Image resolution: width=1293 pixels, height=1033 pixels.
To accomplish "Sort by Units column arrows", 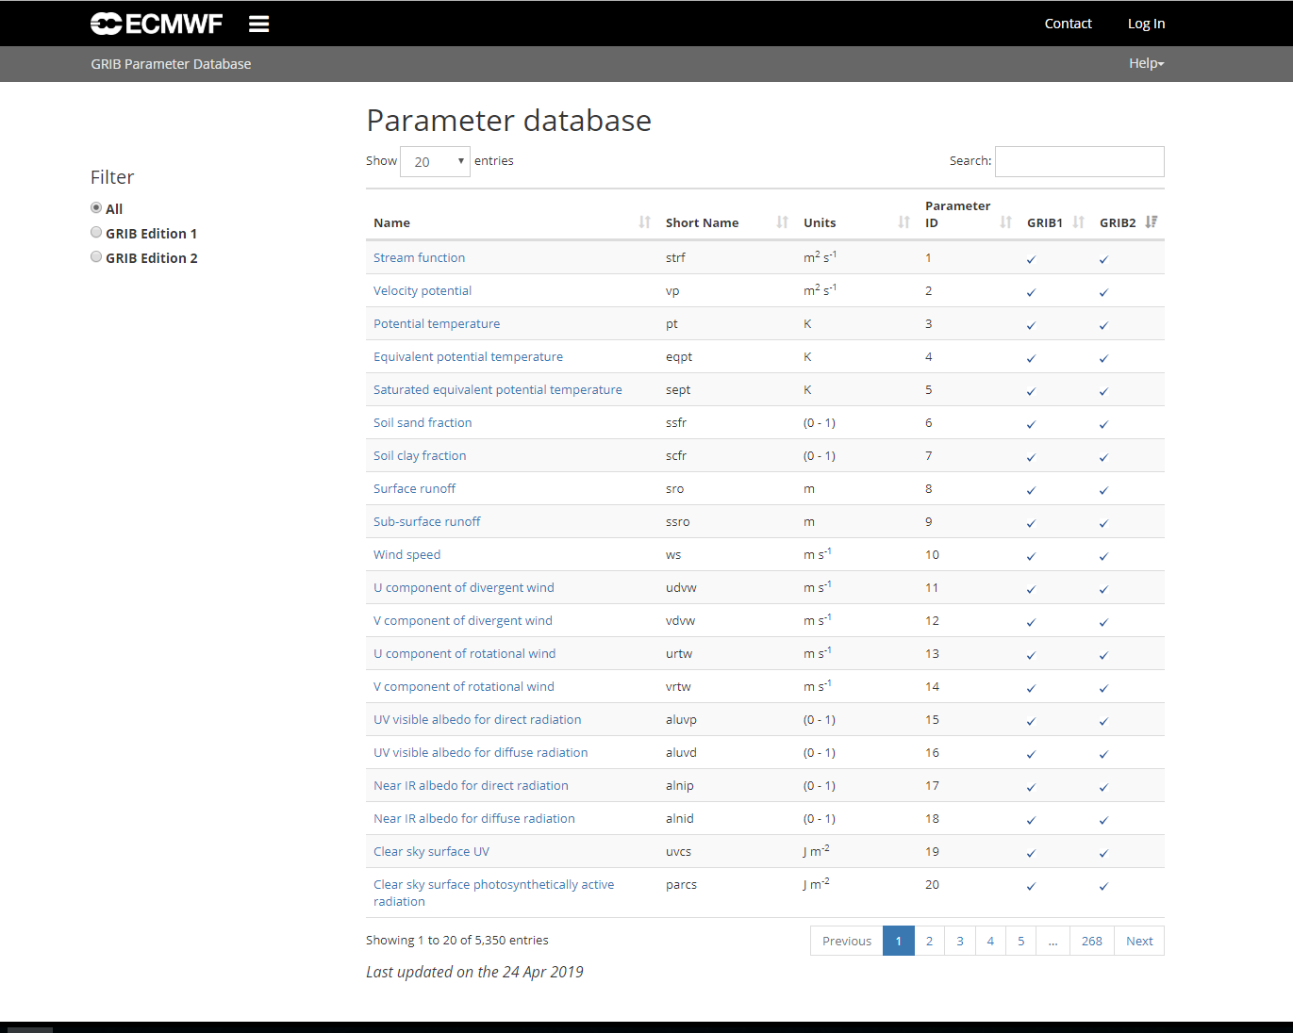I will tap(903, 222).
